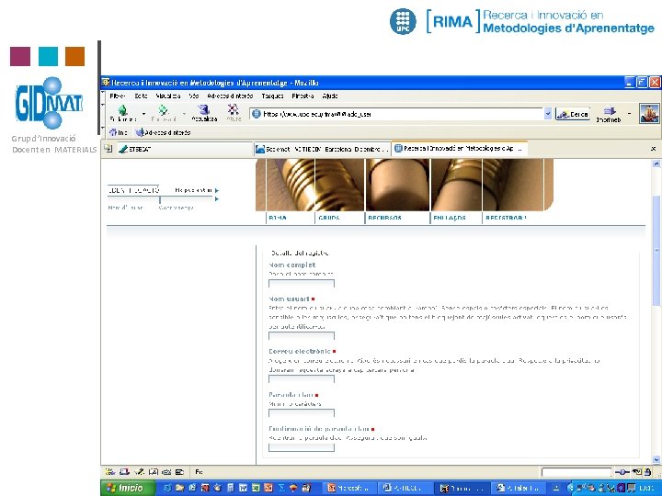Open Mail from the status component bar

point(124,472)
